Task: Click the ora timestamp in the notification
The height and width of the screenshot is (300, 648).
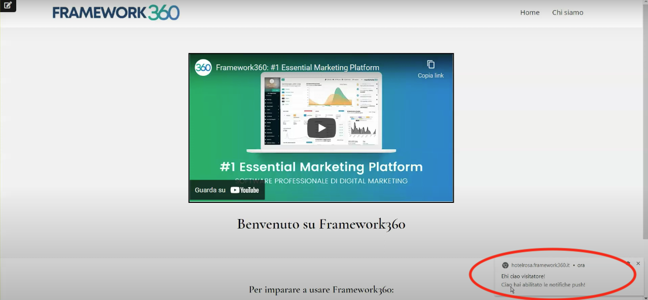Action: click(581, 265)
